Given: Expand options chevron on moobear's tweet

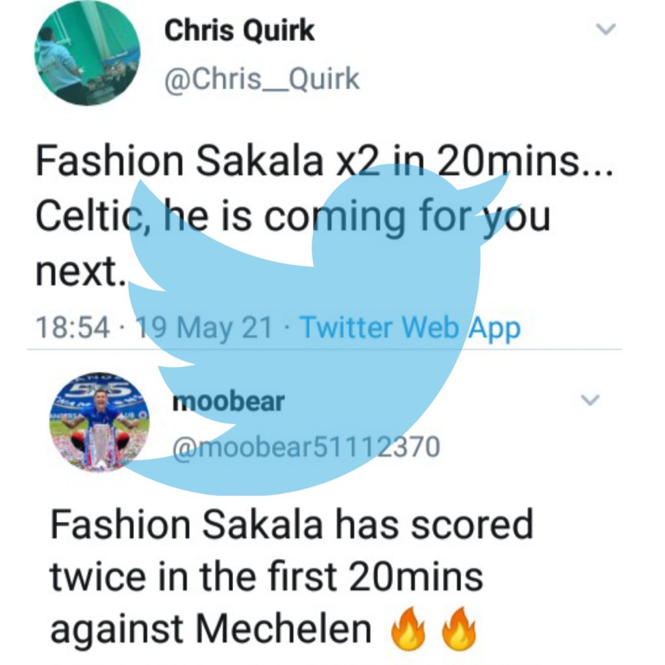Looking at the screenshot, I should pos(590,401).
